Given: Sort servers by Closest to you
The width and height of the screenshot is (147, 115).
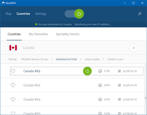Looking at the screenshot, I should [x=115, y=59].
